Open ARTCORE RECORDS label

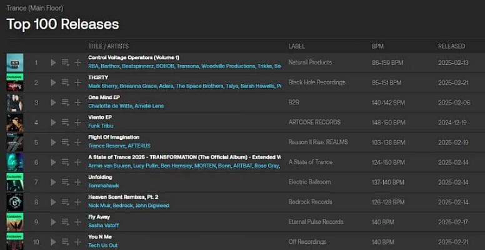coord(314,122)
